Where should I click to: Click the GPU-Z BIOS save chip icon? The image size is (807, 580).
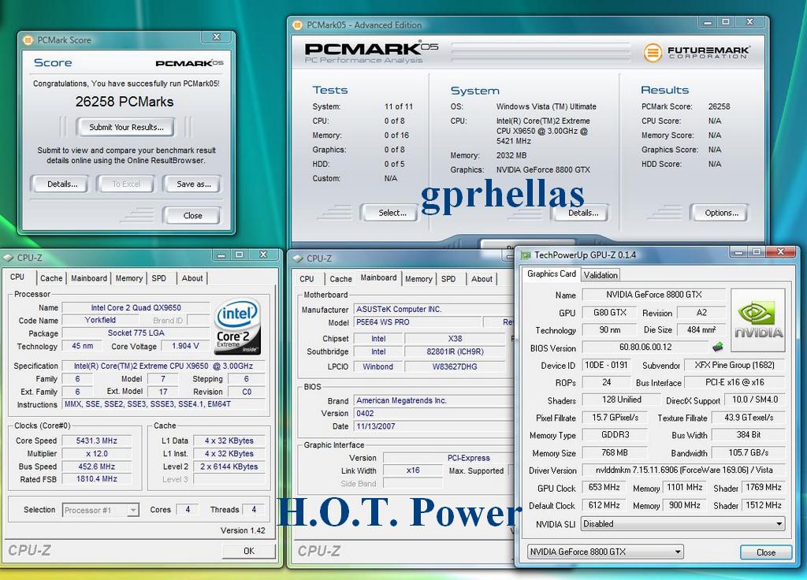tap(717, 347)
